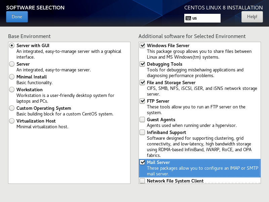This screenshot has height=202, width=269.
Task: Click the 'Minimal Install' label text
Action: tap(32, 77)
